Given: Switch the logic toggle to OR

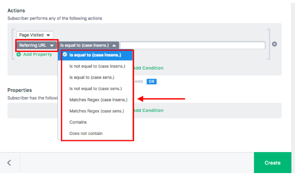Looking at the screenshot, I should click(151, 82).
